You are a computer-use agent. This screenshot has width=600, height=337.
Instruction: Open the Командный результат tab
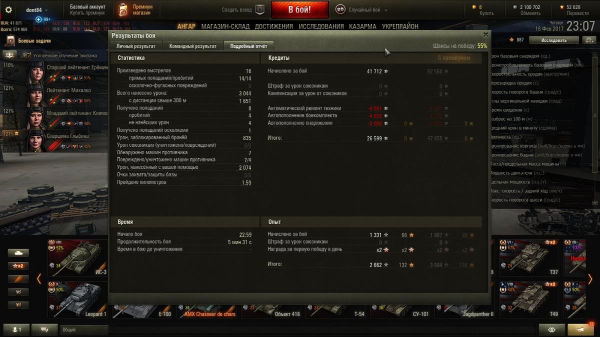click(x=193, y=46)
